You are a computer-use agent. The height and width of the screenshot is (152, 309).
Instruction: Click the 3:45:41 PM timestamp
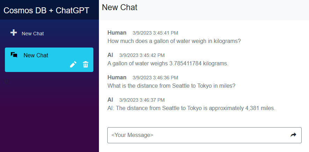(x=155, y=33)
